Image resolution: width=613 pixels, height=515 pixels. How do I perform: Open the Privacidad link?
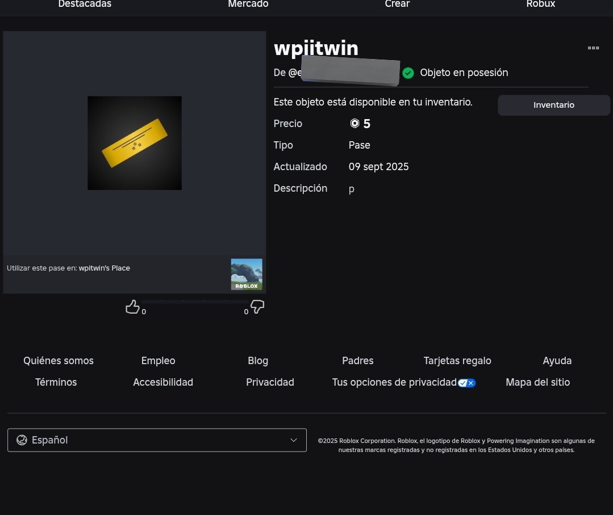click(x=270, y=382)
